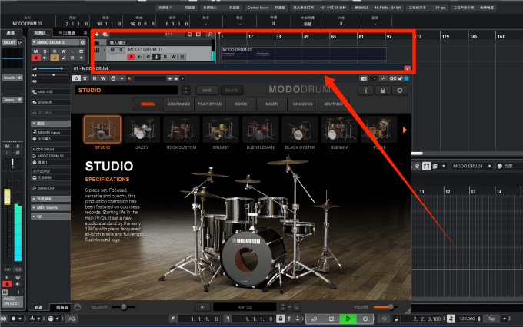Mute MODO DRUM 01 track in list

pyautogui.click(x=112, y=50)
